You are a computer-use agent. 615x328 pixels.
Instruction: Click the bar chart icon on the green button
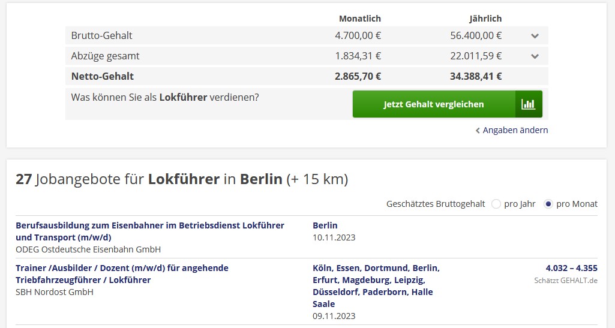tap(528, 104)
